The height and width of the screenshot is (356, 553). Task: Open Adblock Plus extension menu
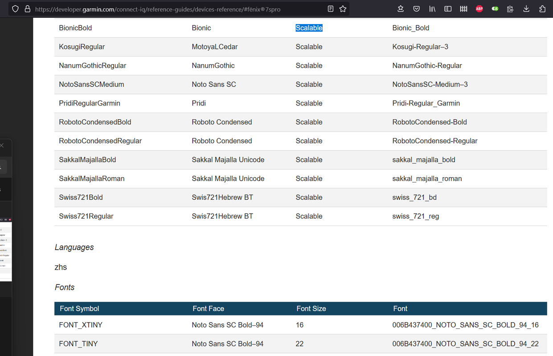pos(479,8)
